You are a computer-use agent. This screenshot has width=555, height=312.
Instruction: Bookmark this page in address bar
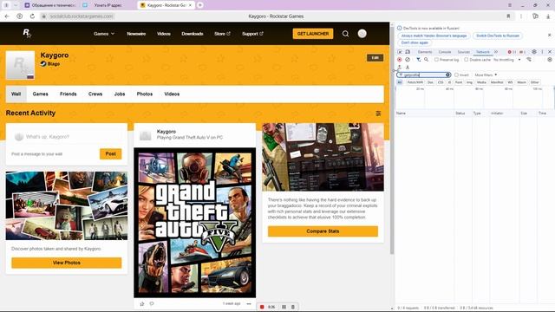509,16
